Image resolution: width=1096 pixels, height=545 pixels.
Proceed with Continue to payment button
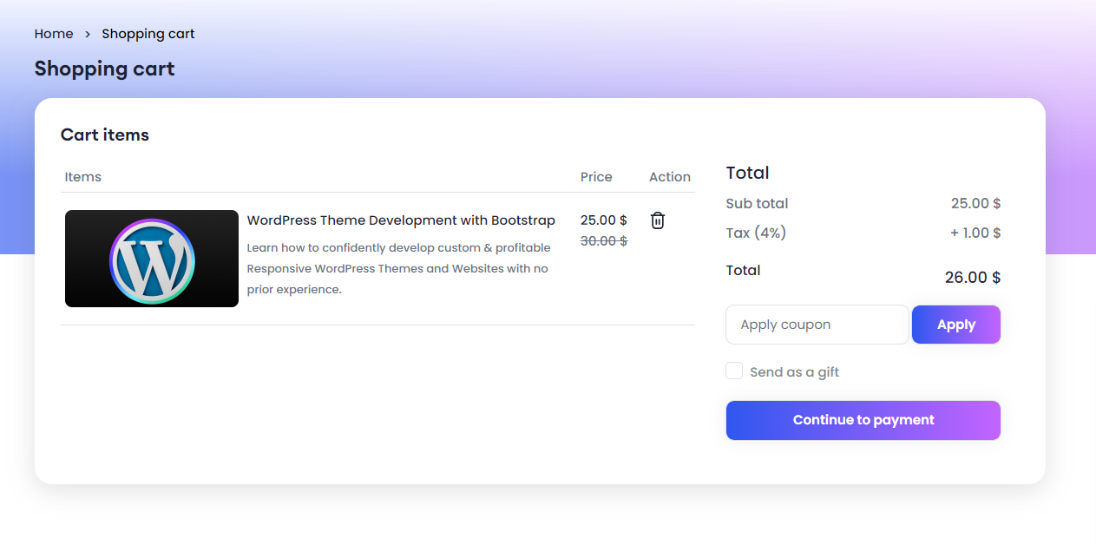pos(863,420)
